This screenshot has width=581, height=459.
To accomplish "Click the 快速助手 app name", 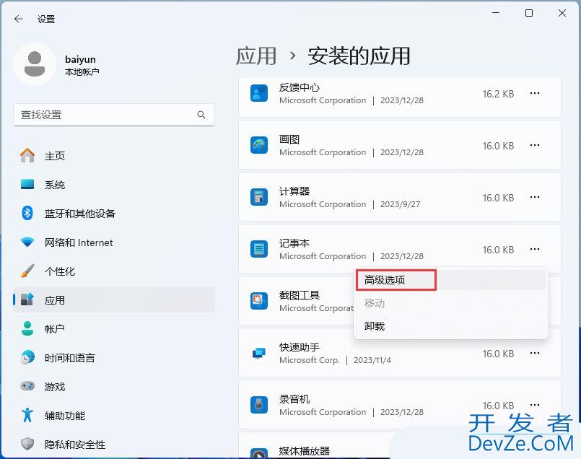I will [300, 347].
